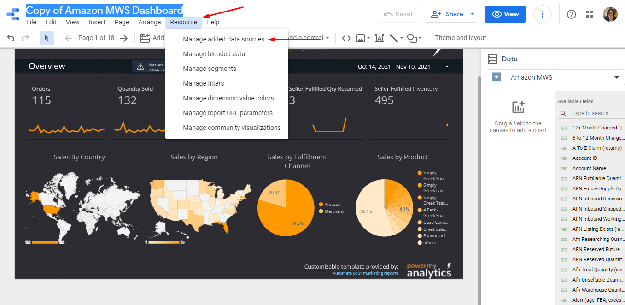Click the undo arrow icon

11,38
